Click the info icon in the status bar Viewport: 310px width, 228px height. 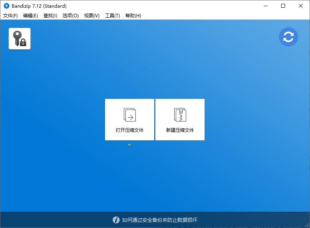point(116,220)
